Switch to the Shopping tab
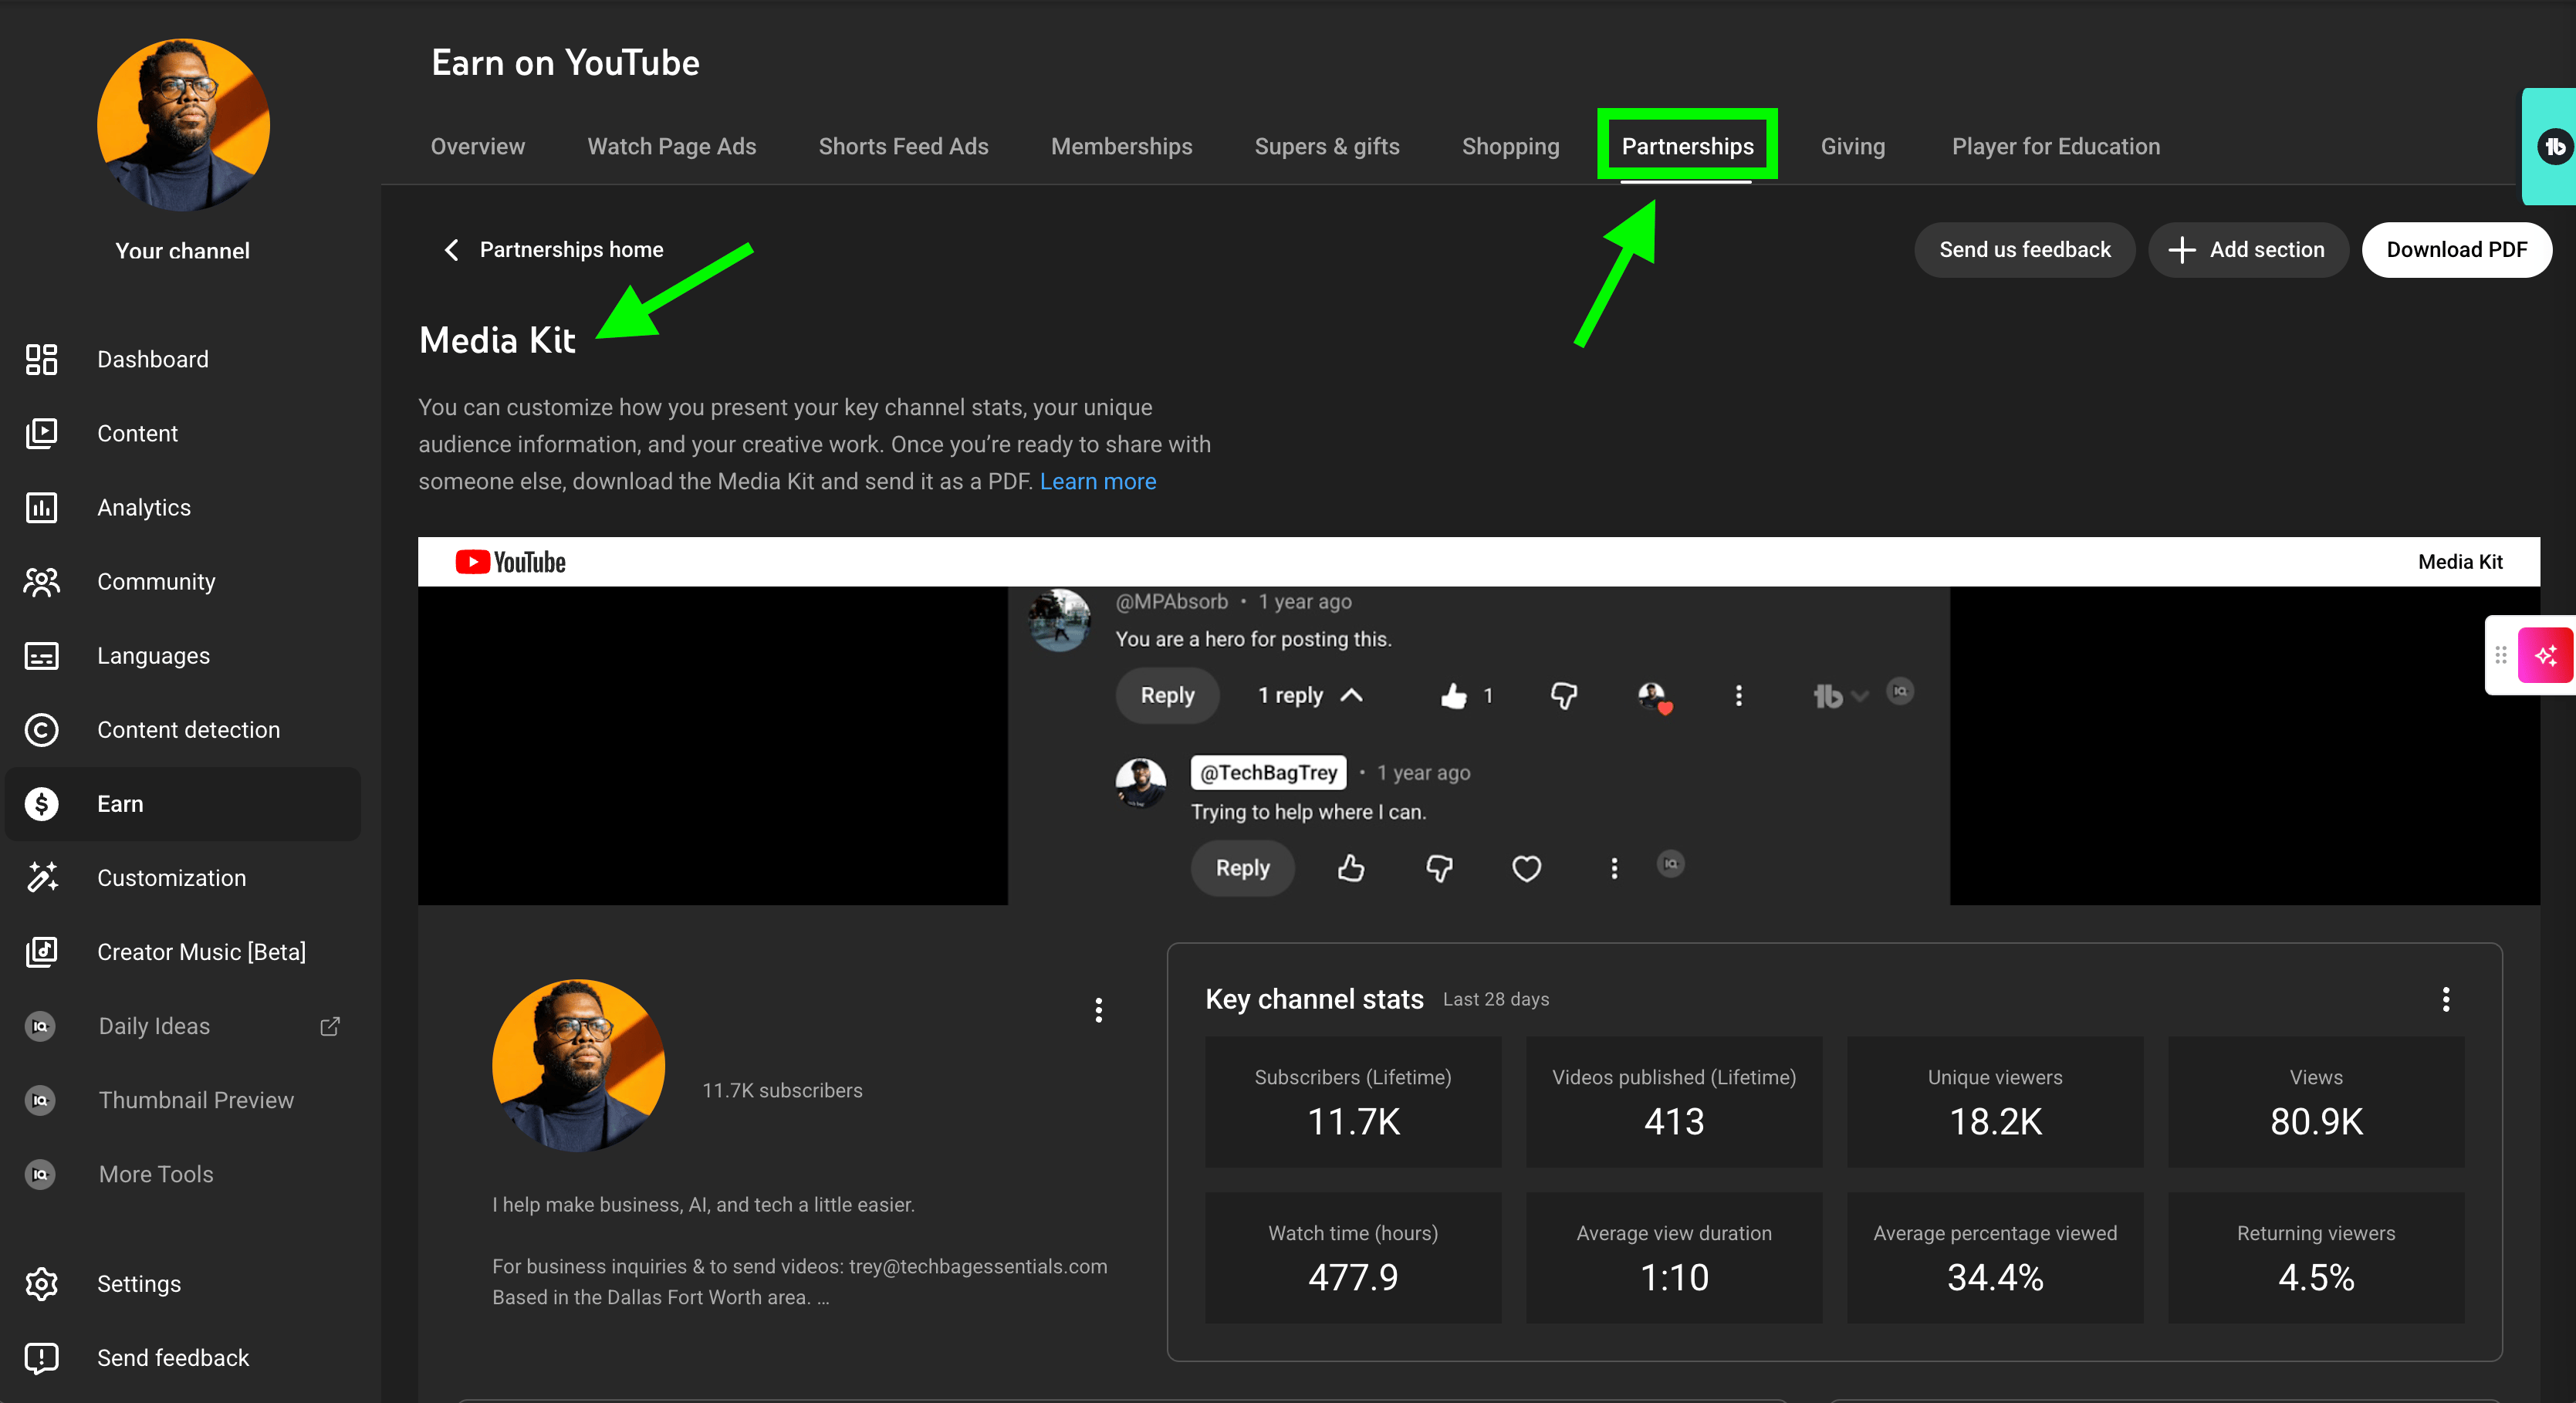 [x=1510, y=146]
